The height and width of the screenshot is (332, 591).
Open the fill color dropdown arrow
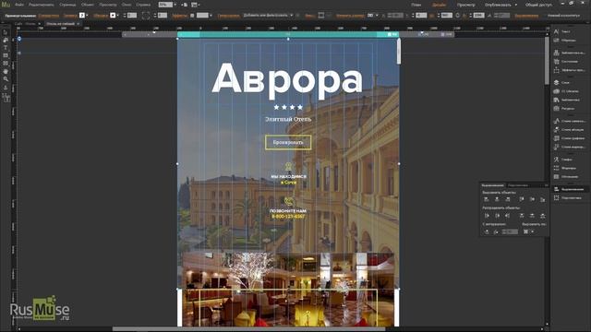coord(87,16)
